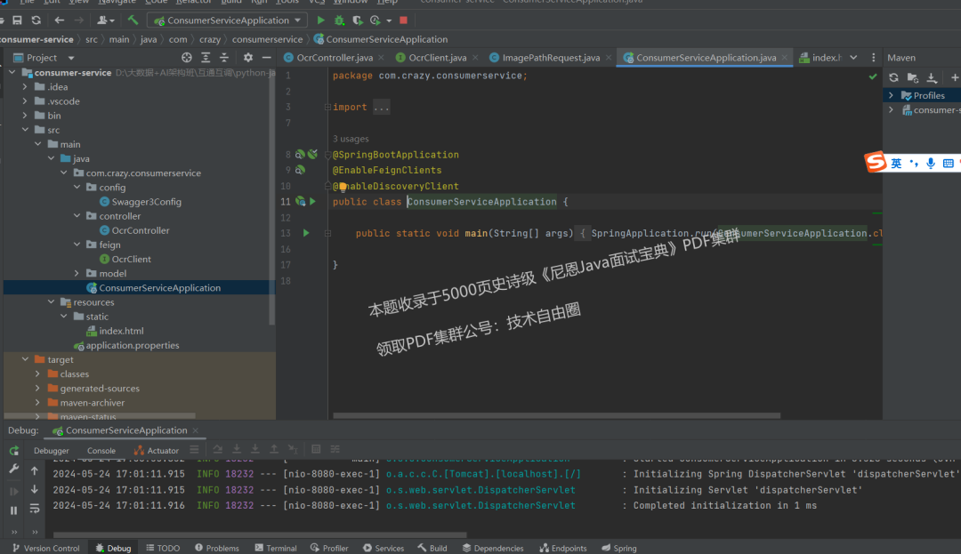Open the Spring tool window
The width and height of the screenshot is (961, 554).
[619, 548]
